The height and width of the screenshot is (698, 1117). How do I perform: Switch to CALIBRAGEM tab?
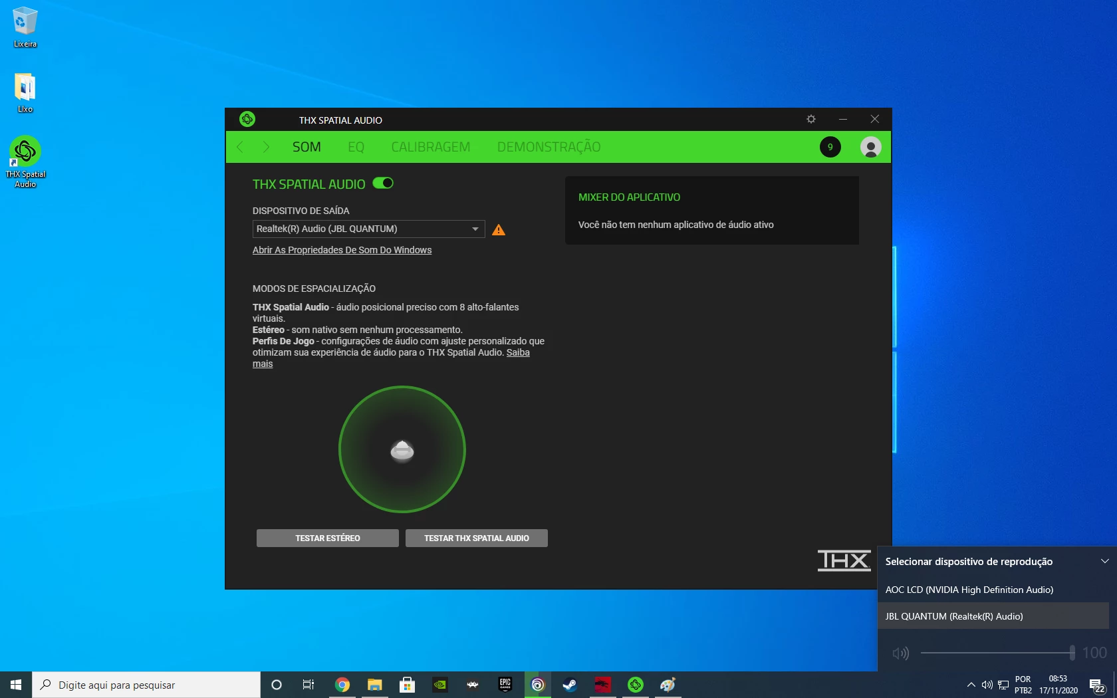pos(430,147)
